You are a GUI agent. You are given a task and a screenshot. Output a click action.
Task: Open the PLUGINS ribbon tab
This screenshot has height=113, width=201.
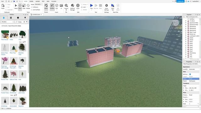[54, 1]
